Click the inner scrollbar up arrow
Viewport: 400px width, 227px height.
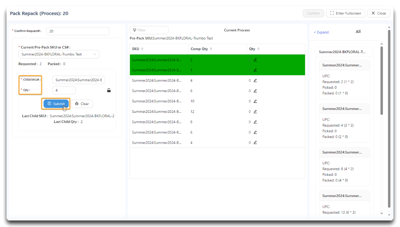(382, 44)
